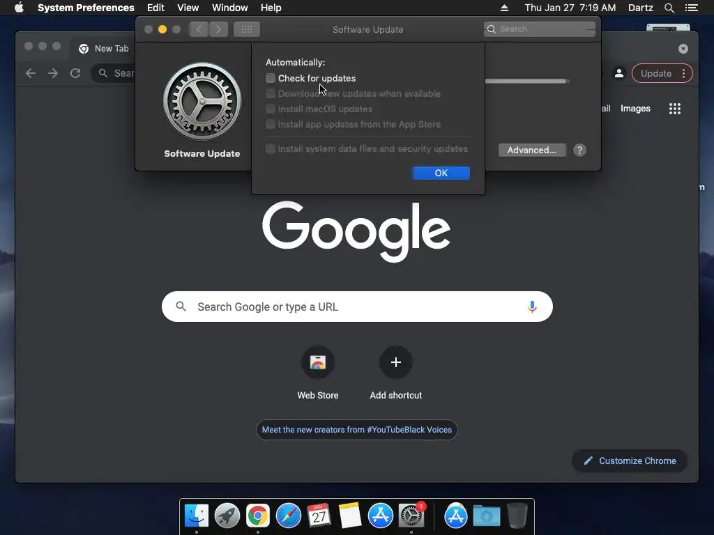The width and height of the screenshot is (714, 535).
Task: Open the Images link on Google
Action: [x=635, y=108]
